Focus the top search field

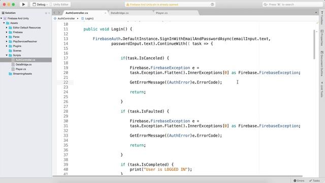[x=292, y=5]
